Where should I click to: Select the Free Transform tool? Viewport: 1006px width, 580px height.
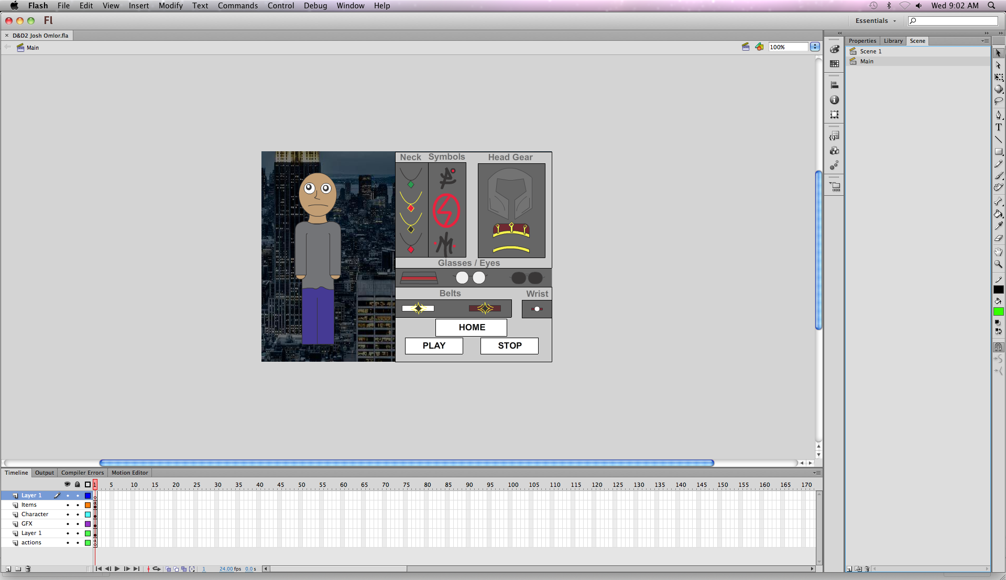(998, 77)
